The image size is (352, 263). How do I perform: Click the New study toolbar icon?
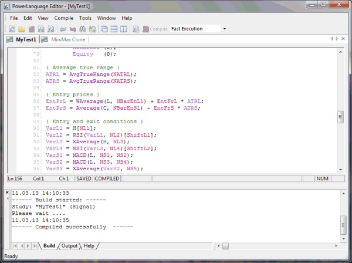coord(12,29)
